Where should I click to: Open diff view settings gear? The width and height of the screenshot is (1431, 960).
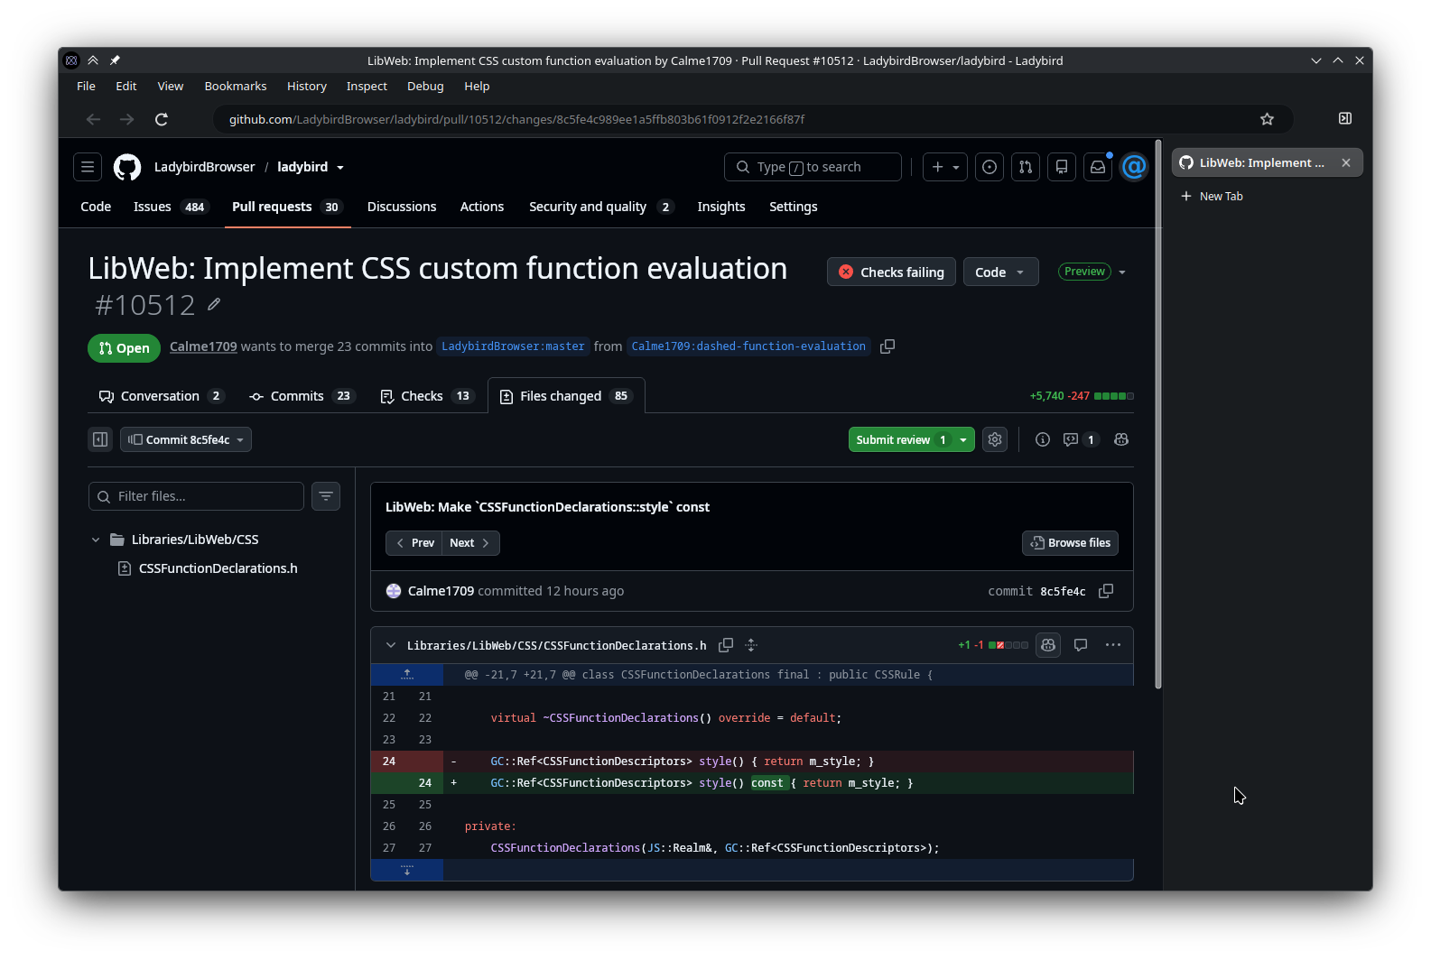[995, 439]
